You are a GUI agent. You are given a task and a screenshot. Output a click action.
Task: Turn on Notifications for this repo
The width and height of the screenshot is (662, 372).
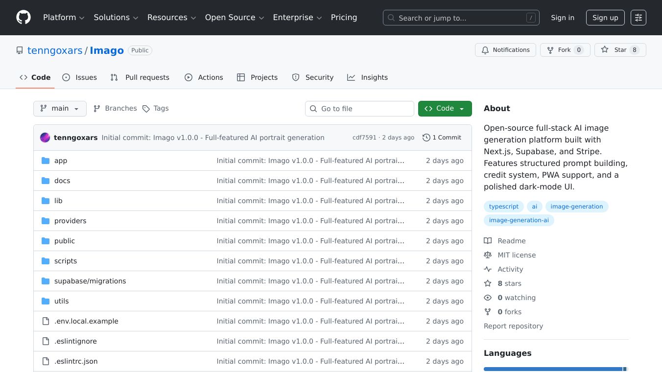point(505,50)
